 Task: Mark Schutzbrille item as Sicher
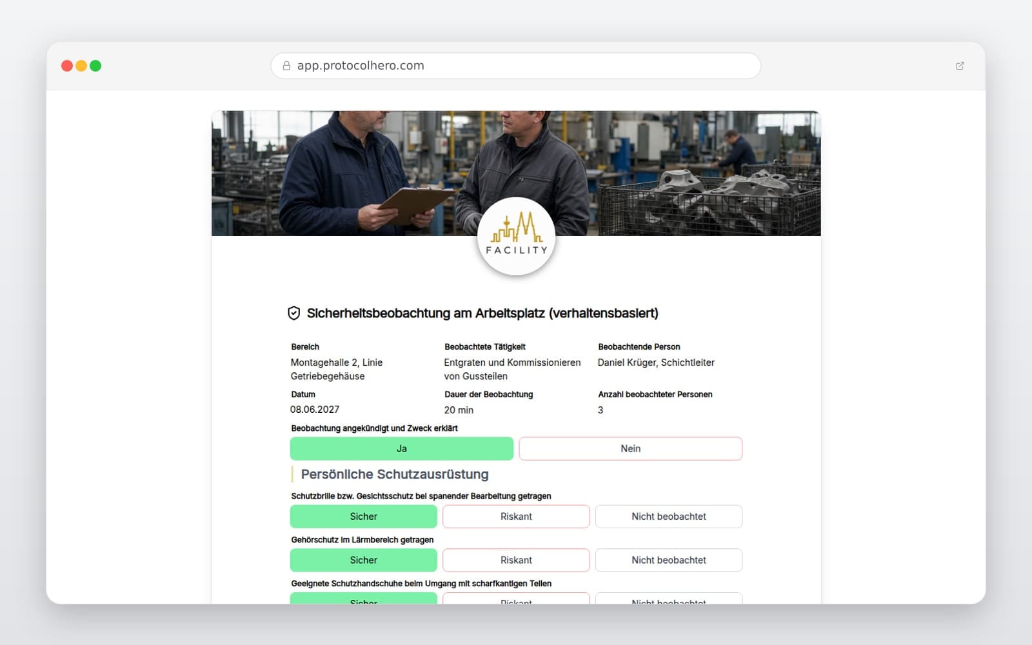[364, 517]
